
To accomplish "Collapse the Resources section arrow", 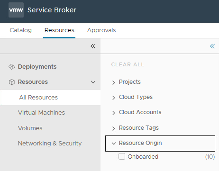I will (x=93, y=82).
